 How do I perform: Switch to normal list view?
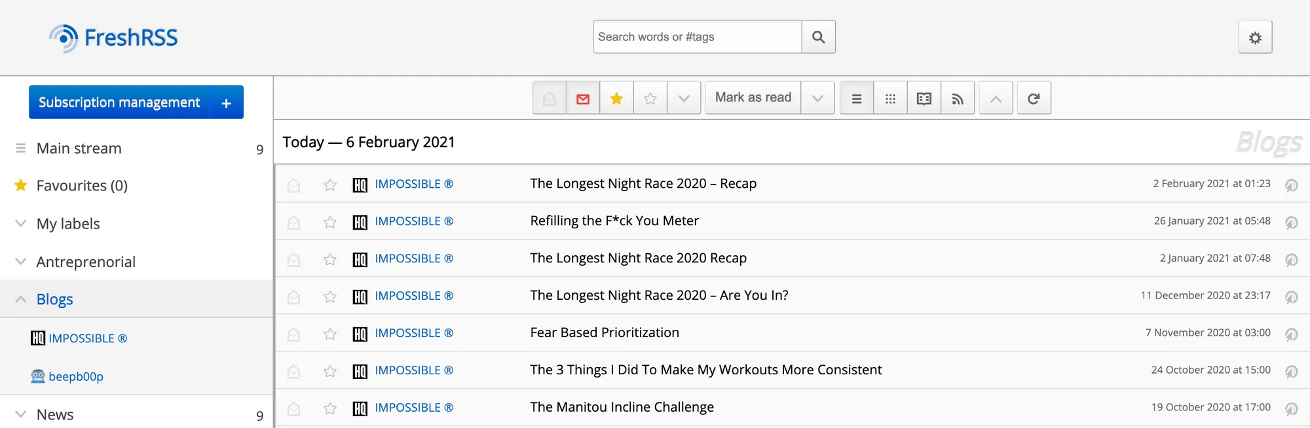pos(856,98)
